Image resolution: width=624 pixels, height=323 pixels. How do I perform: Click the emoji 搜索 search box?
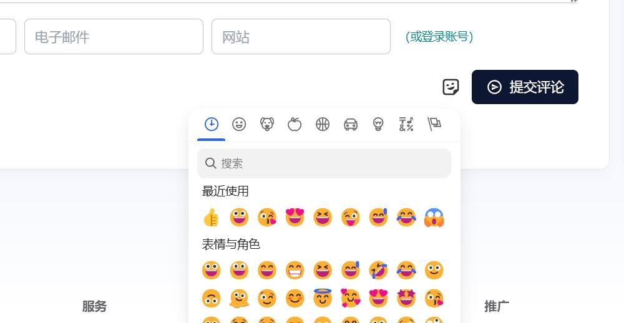324,163
